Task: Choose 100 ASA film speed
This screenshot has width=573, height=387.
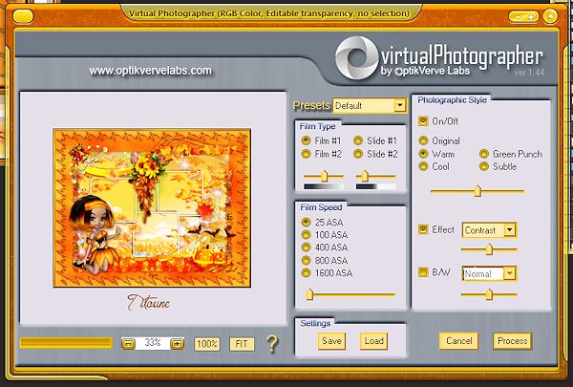Action: pyautogui.click(x=306, y=234)
